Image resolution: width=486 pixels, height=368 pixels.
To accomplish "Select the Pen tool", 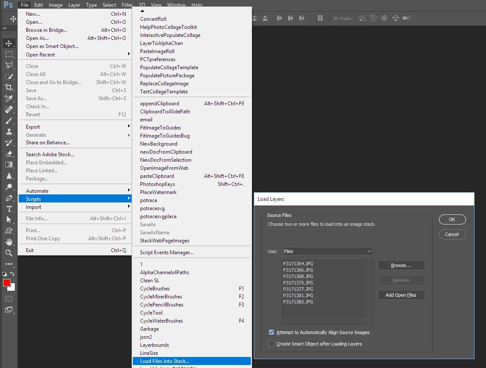I will pos(9,198).
